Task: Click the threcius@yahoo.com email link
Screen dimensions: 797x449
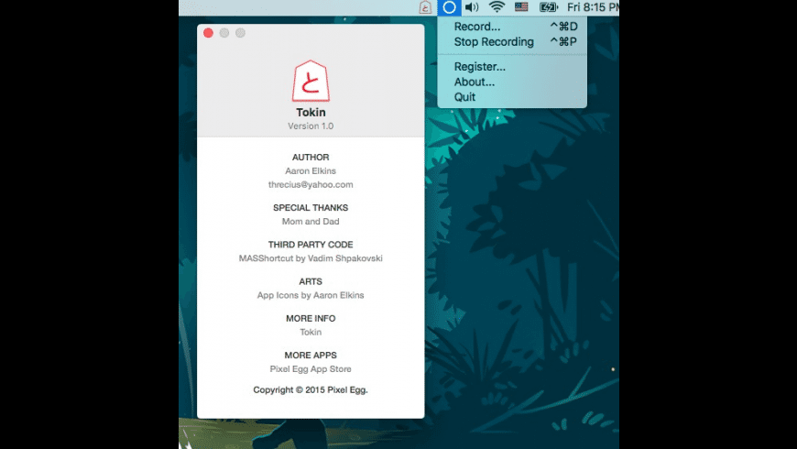Action: point(311,184)
